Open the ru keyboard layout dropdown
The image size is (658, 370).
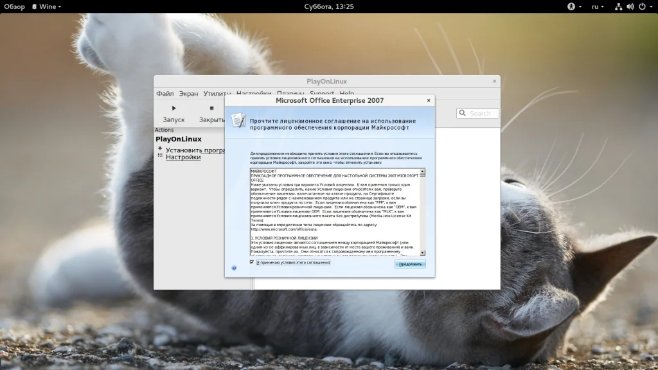coord(598,6)
